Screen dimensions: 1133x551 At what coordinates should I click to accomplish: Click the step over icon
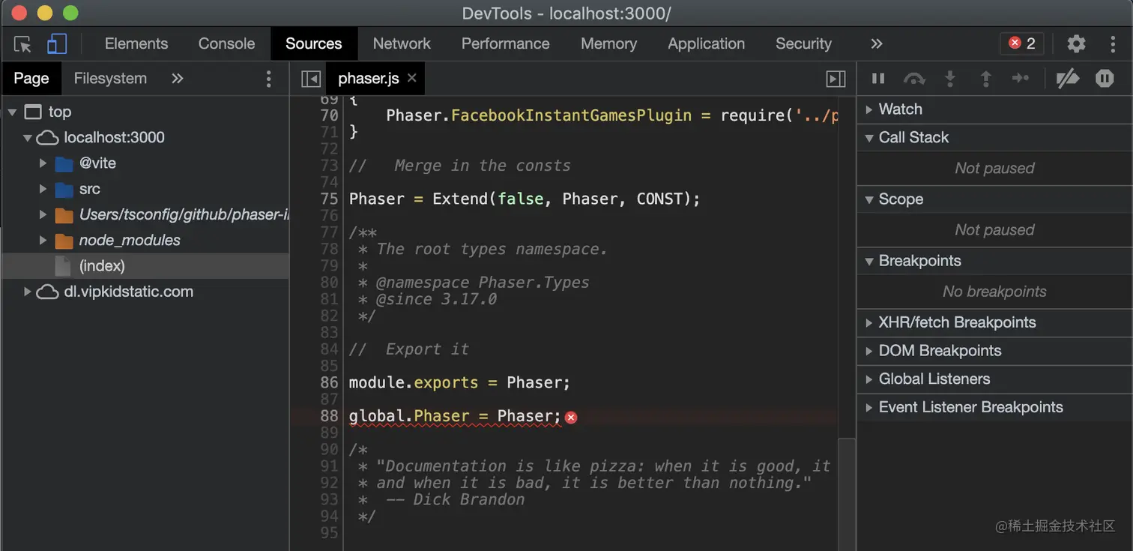coord(914,79)
